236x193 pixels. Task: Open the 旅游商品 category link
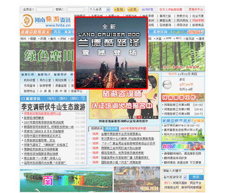coord(198,25)
